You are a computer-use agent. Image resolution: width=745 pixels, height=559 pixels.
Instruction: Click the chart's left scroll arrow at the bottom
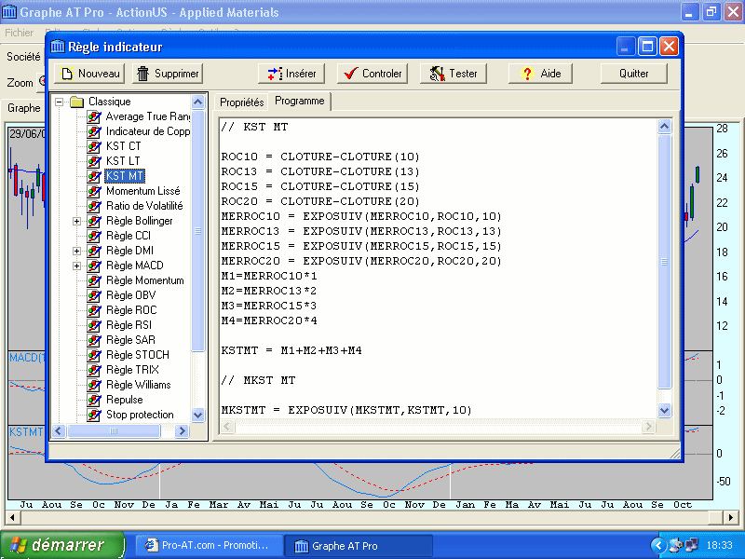click(12, 517)
